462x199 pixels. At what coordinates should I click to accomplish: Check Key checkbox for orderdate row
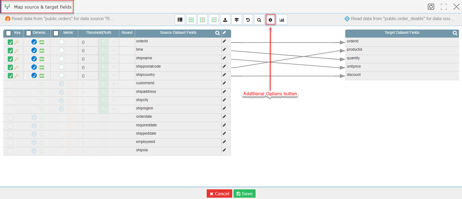(10, 117)
